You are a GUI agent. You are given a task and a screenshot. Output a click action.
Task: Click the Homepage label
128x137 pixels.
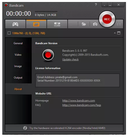pyautogui.click(x=42, y=101)
